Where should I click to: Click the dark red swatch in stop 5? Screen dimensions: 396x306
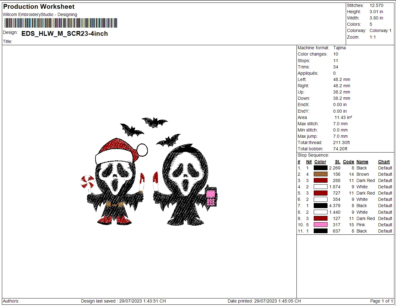321,193
